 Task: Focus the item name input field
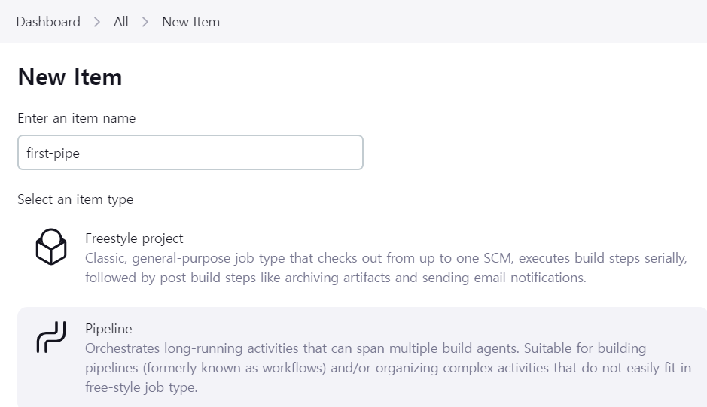pos(226,153)
